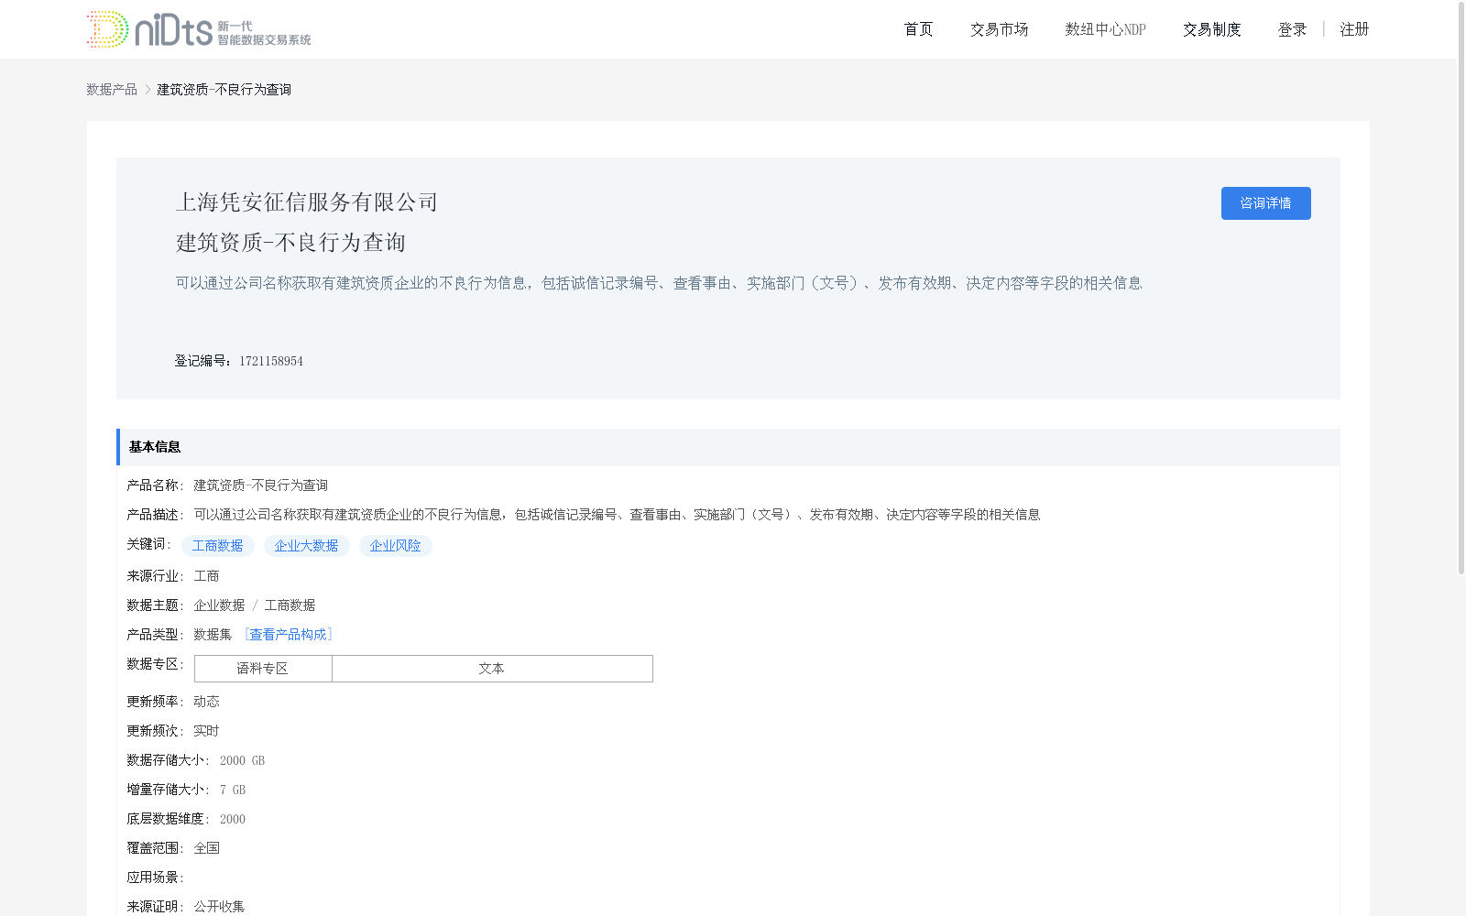
Task: Click the company name 上海凭安征信服务有限公司
Action: coord(307,202)
